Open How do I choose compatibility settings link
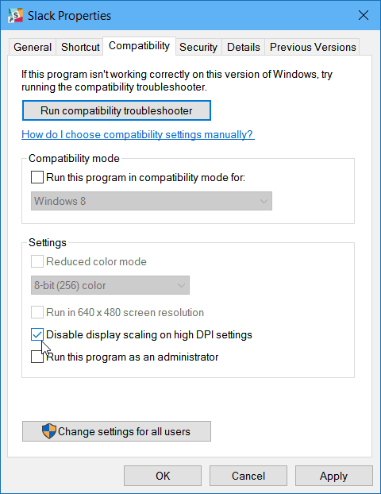381x494 pixels. pos(138,134)
